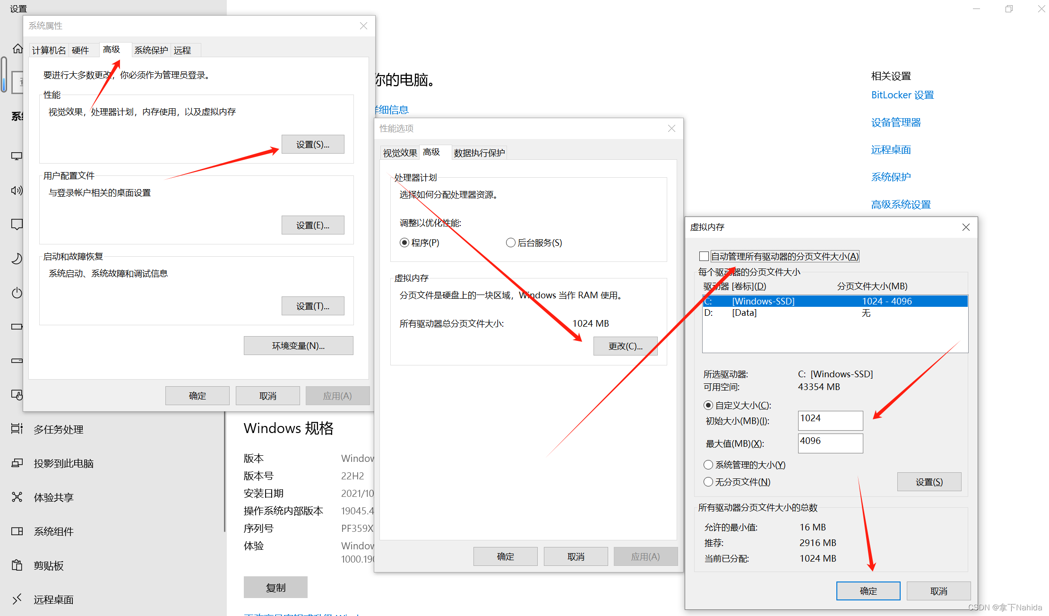Confirm virtual memory dialog with 确定

coord(868,591)
